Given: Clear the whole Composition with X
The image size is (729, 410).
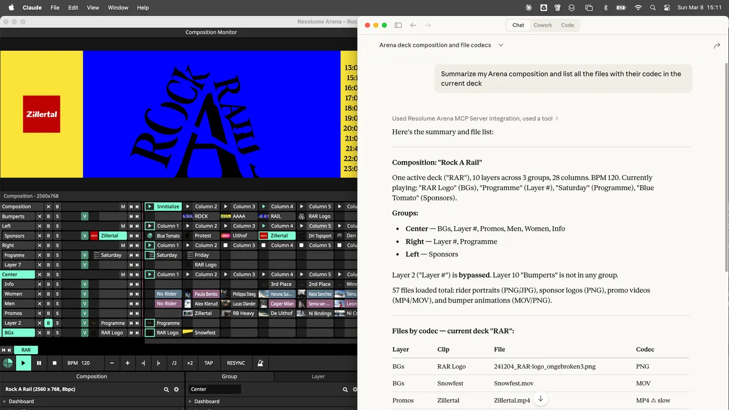Looking at the screenshot, I should point(48,207).
